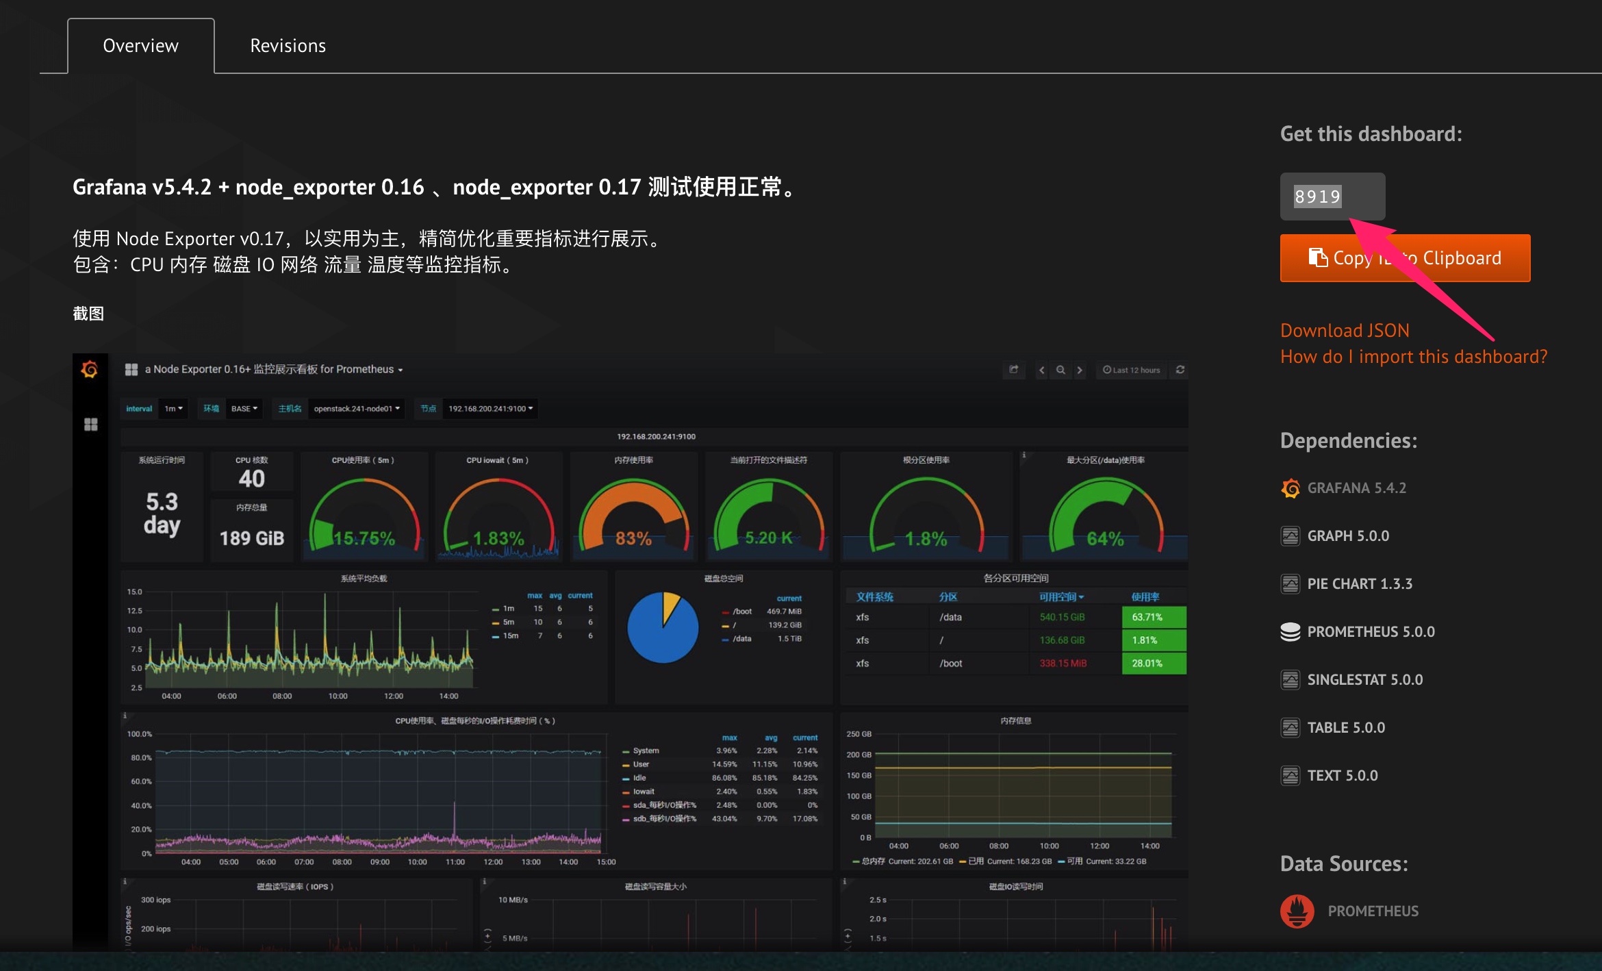Open the 'BASE' environment dropdown

(x=244, y=409)
